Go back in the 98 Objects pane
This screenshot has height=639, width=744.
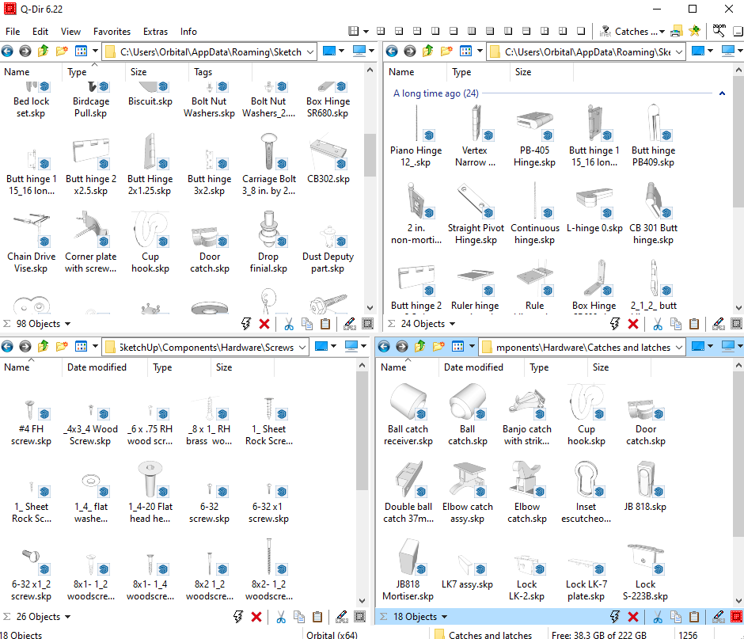[x=7, y=51]
